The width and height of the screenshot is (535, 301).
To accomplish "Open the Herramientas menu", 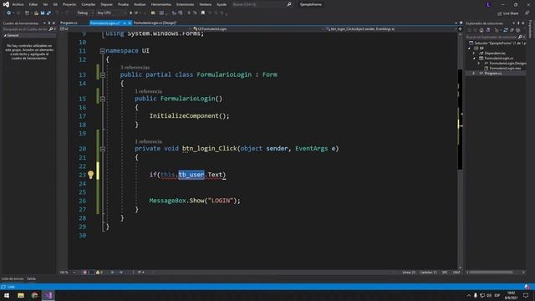I will point(161,4).
